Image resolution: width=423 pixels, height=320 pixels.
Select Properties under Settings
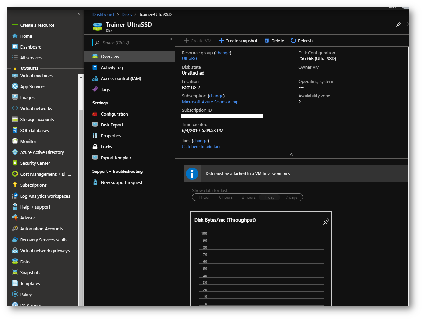point(129,136)
